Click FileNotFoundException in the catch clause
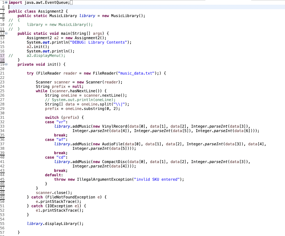This screenshot has height=236, width=285. click(x=72, y=197)
